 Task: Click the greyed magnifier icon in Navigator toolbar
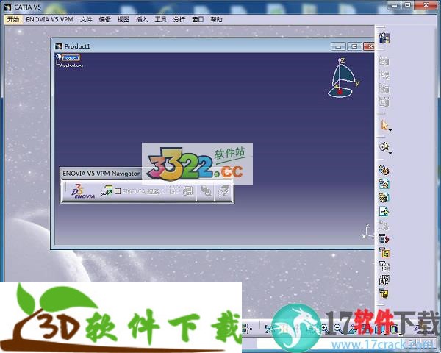point(206,191)
